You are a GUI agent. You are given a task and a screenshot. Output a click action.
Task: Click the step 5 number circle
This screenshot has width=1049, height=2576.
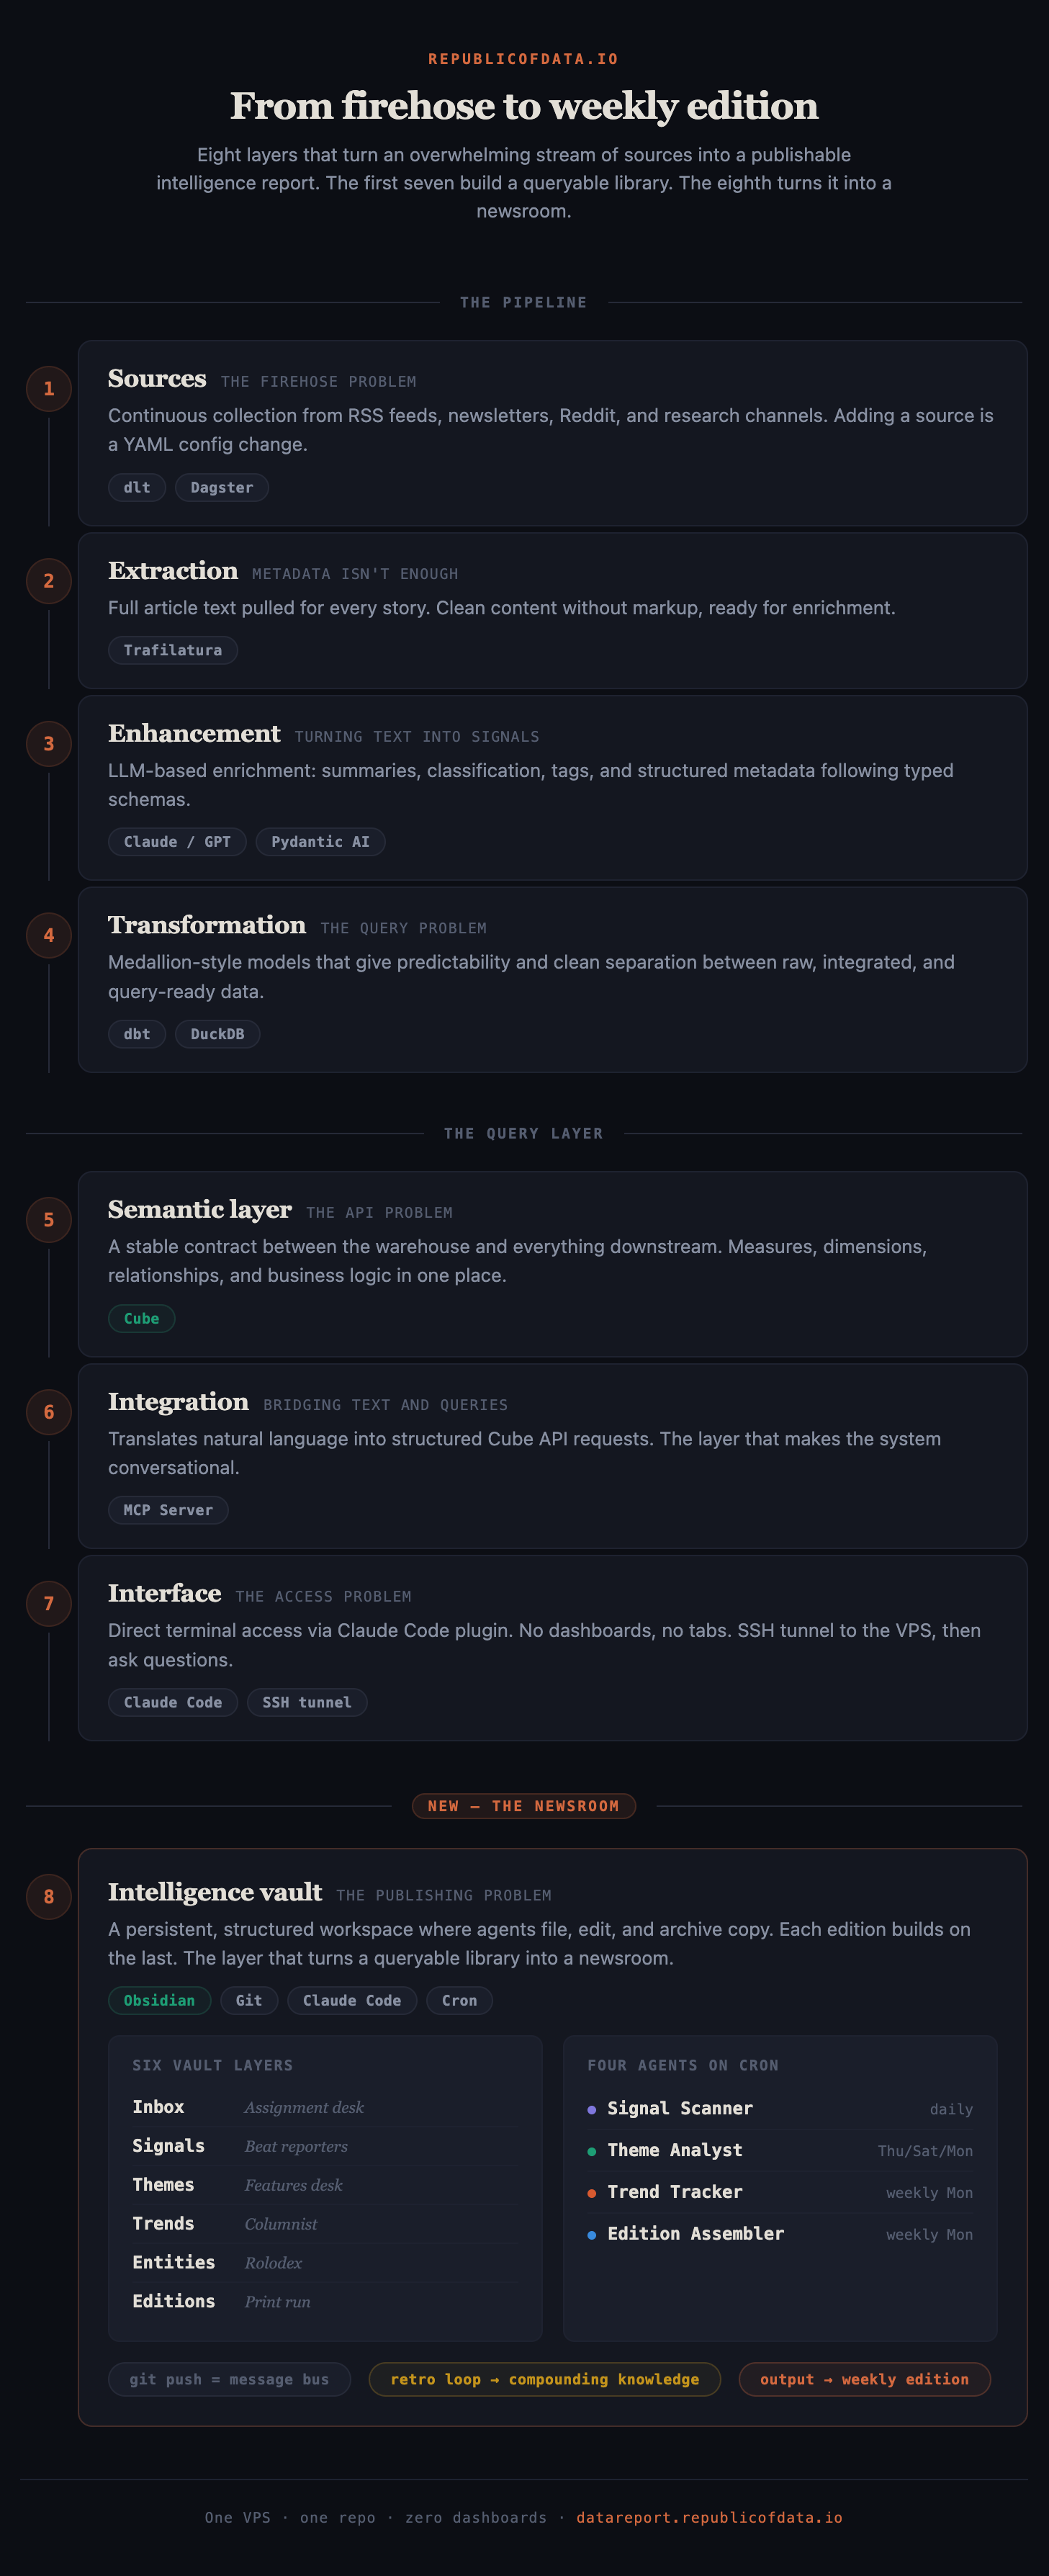click(x=48, y=1220)
